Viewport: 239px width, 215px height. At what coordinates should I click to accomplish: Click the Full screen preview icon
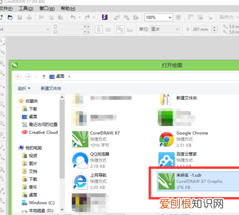[178, 17]
